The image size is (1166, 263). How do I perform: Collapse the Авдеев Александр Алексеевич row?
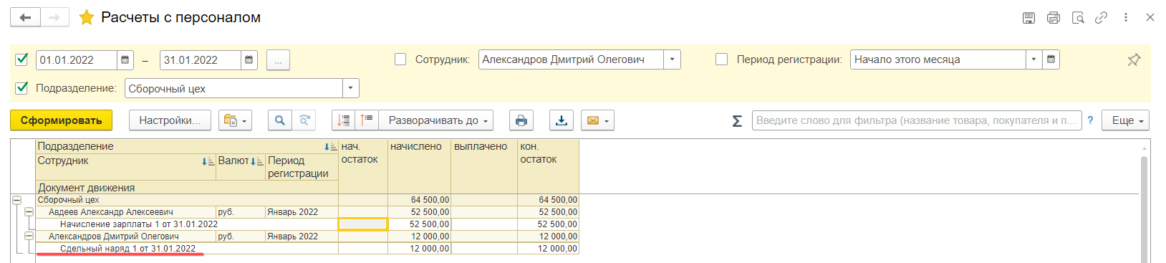[29, 212]
